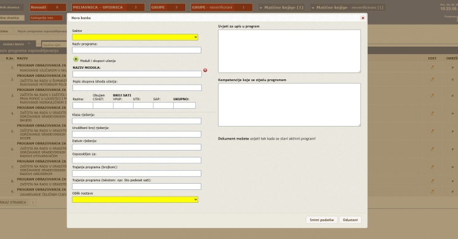
Task: Click the edit pencil icon for row 2
Action: pos(432,79)
